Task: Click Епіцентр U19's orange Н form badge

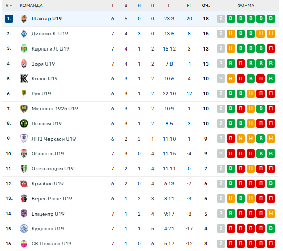Action: (x=271, y=214)
